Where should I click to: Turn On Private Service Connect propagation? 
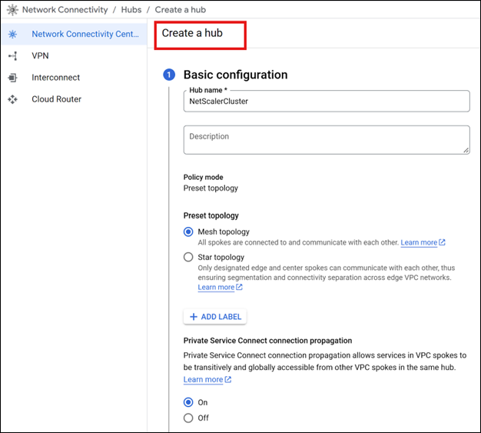click(x=188, y=402)
